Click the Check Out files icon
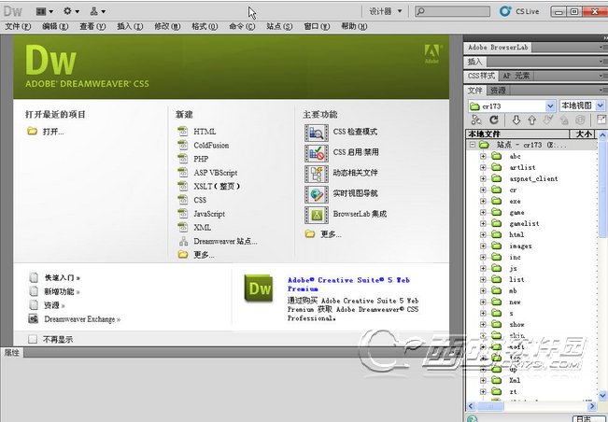 pos(547,120)
